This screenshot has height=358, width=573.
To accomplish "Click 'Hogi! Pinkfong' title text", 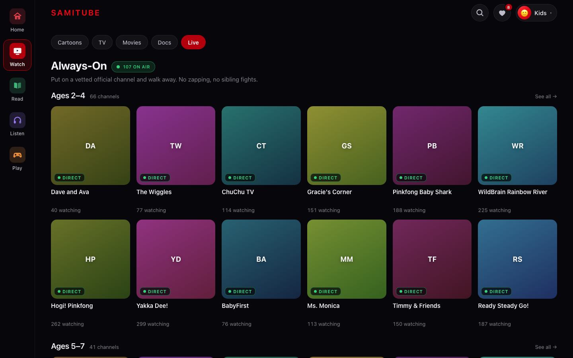I will (x=72, y=306).
